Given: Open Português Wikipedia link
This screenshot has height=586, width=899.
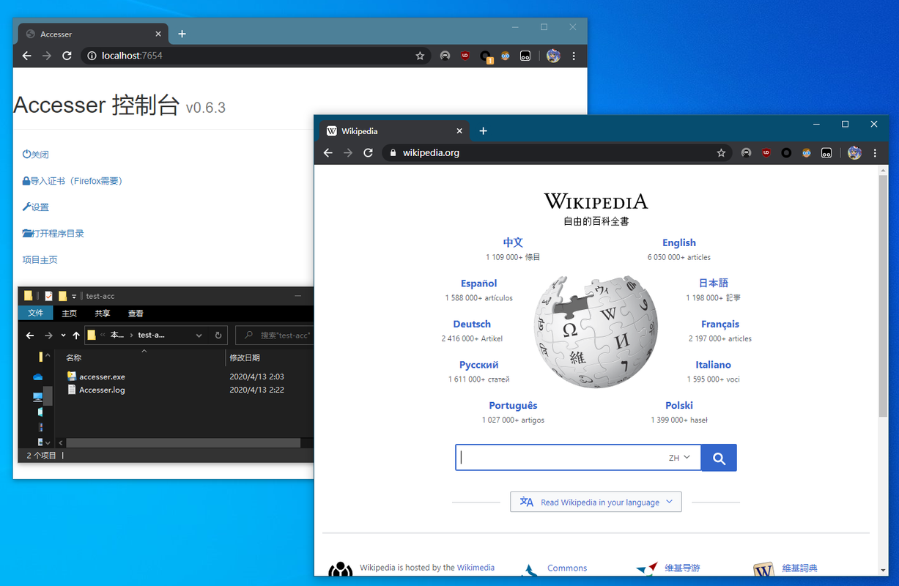Looking at the screenshot, I should click(513, 405).
